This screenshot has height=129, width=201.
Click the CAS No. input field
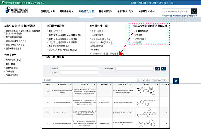[x=79, y=73]
